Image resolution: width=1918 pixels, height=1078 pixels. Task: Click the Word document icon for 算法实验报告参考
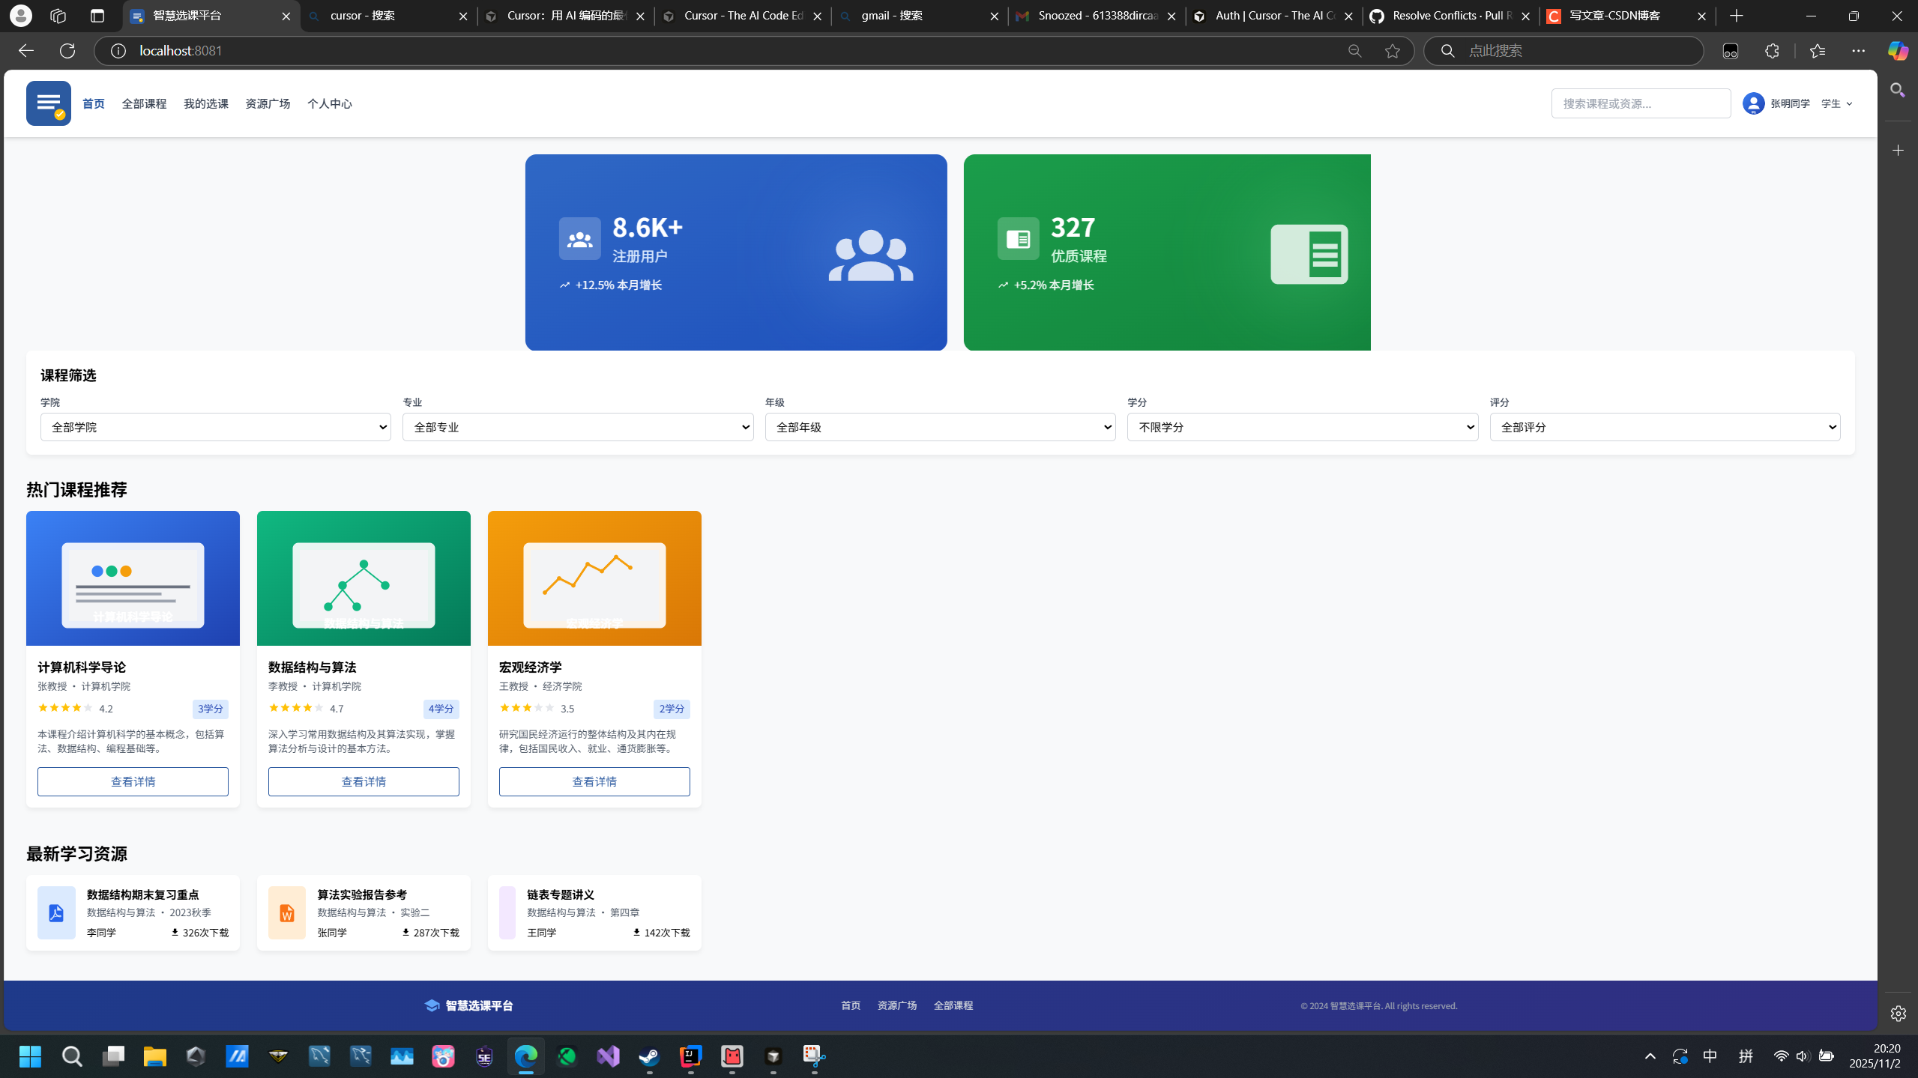pyautogui.click(x=286, y=912)
